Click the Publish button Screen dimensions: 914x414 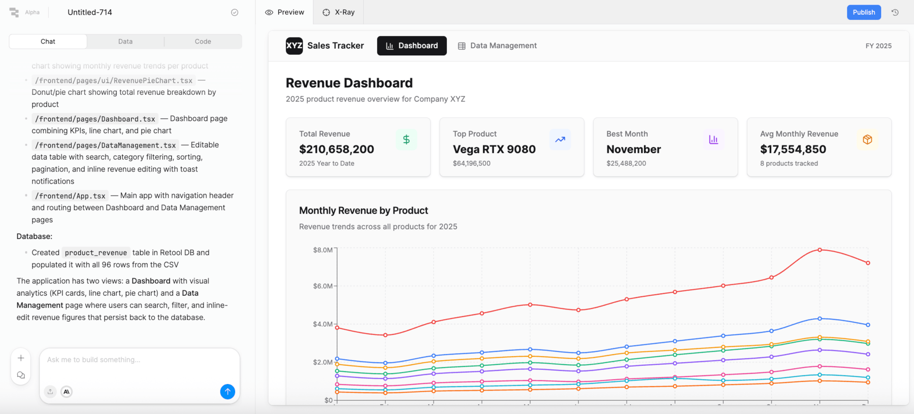pos(864,12)
